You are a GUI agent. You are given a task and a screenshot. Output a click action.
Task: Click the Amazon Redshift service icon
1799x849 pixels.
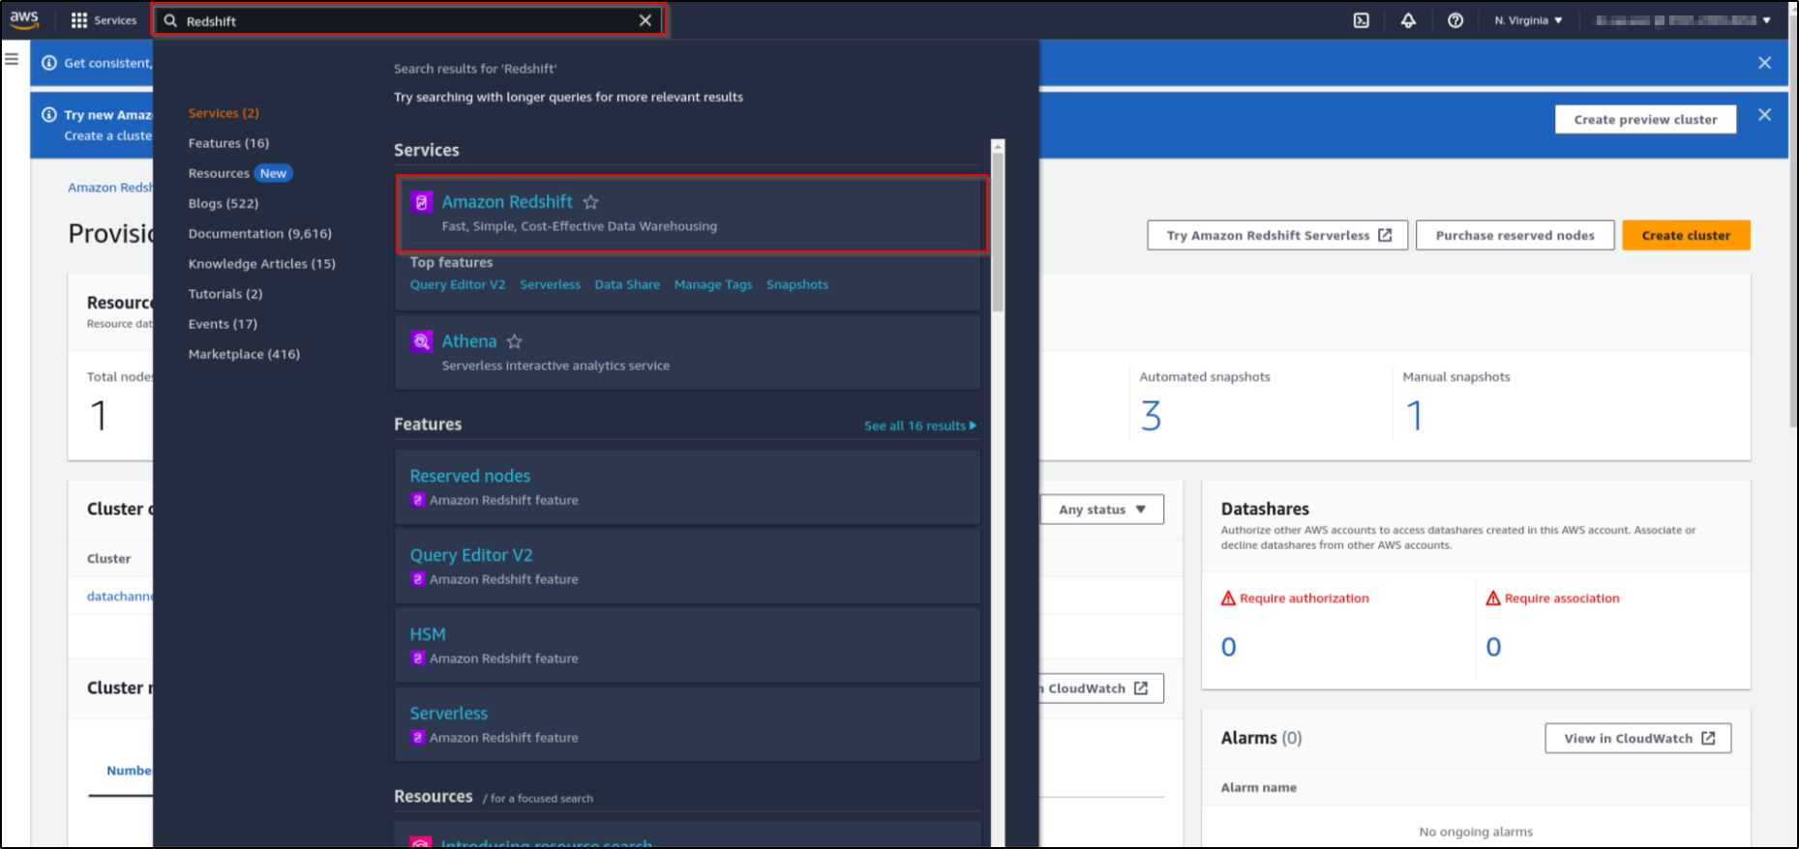(x=421, y=202)
